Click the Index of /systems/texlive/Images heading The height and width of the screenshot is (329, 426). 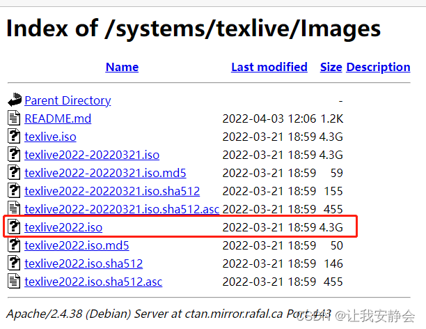tap(194, 29)
